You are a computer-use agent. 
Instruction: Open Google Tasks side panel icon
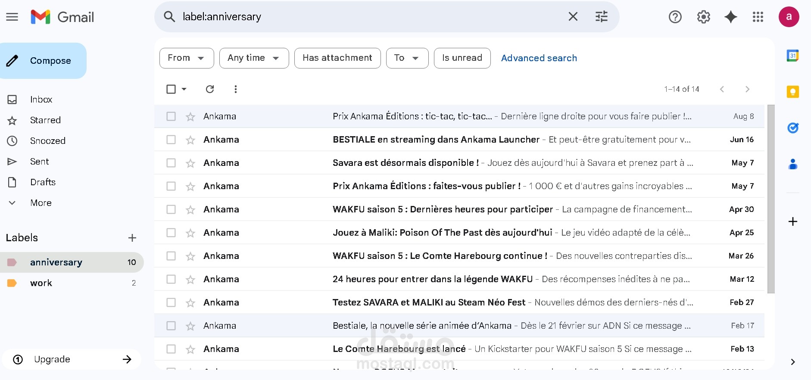[793, 128]
